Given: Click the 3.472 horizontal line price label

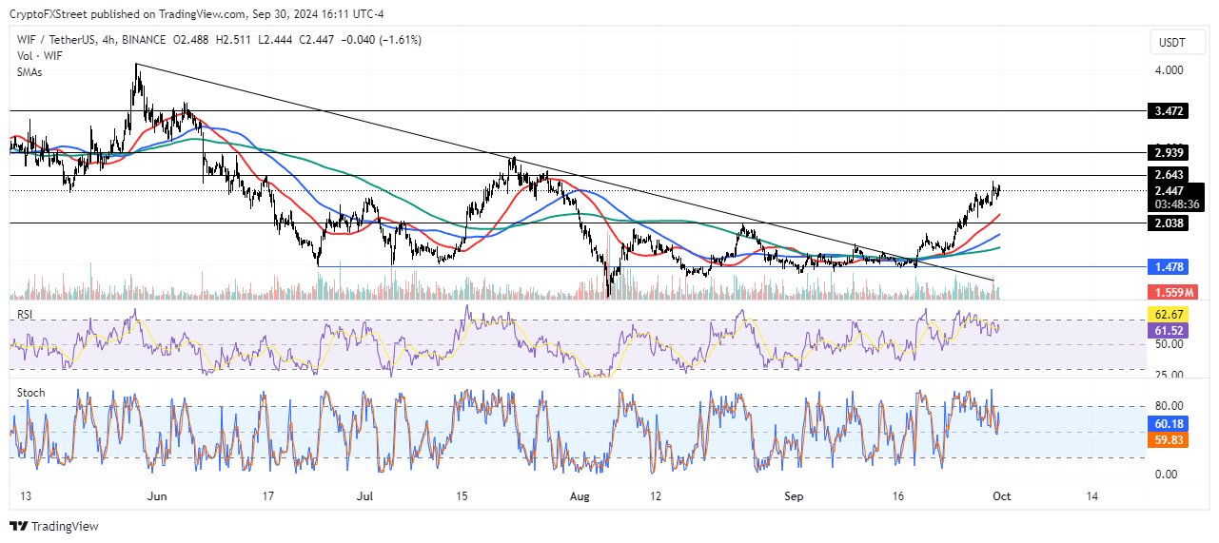Looking at the screenshot, I should (x=1170, y=111).
